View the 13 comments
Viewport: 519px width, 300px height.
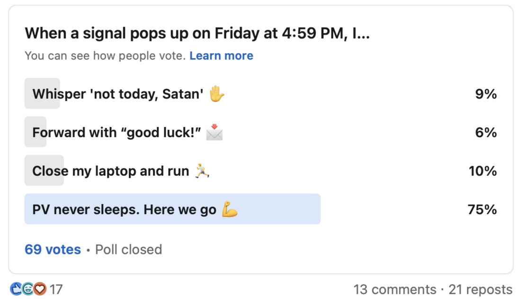(x=394, y=289)
